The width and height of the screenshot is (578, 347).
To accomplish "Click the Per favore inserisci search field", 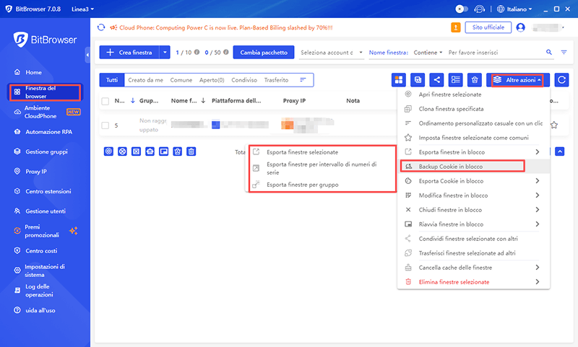I will click(x=491, y=53).
